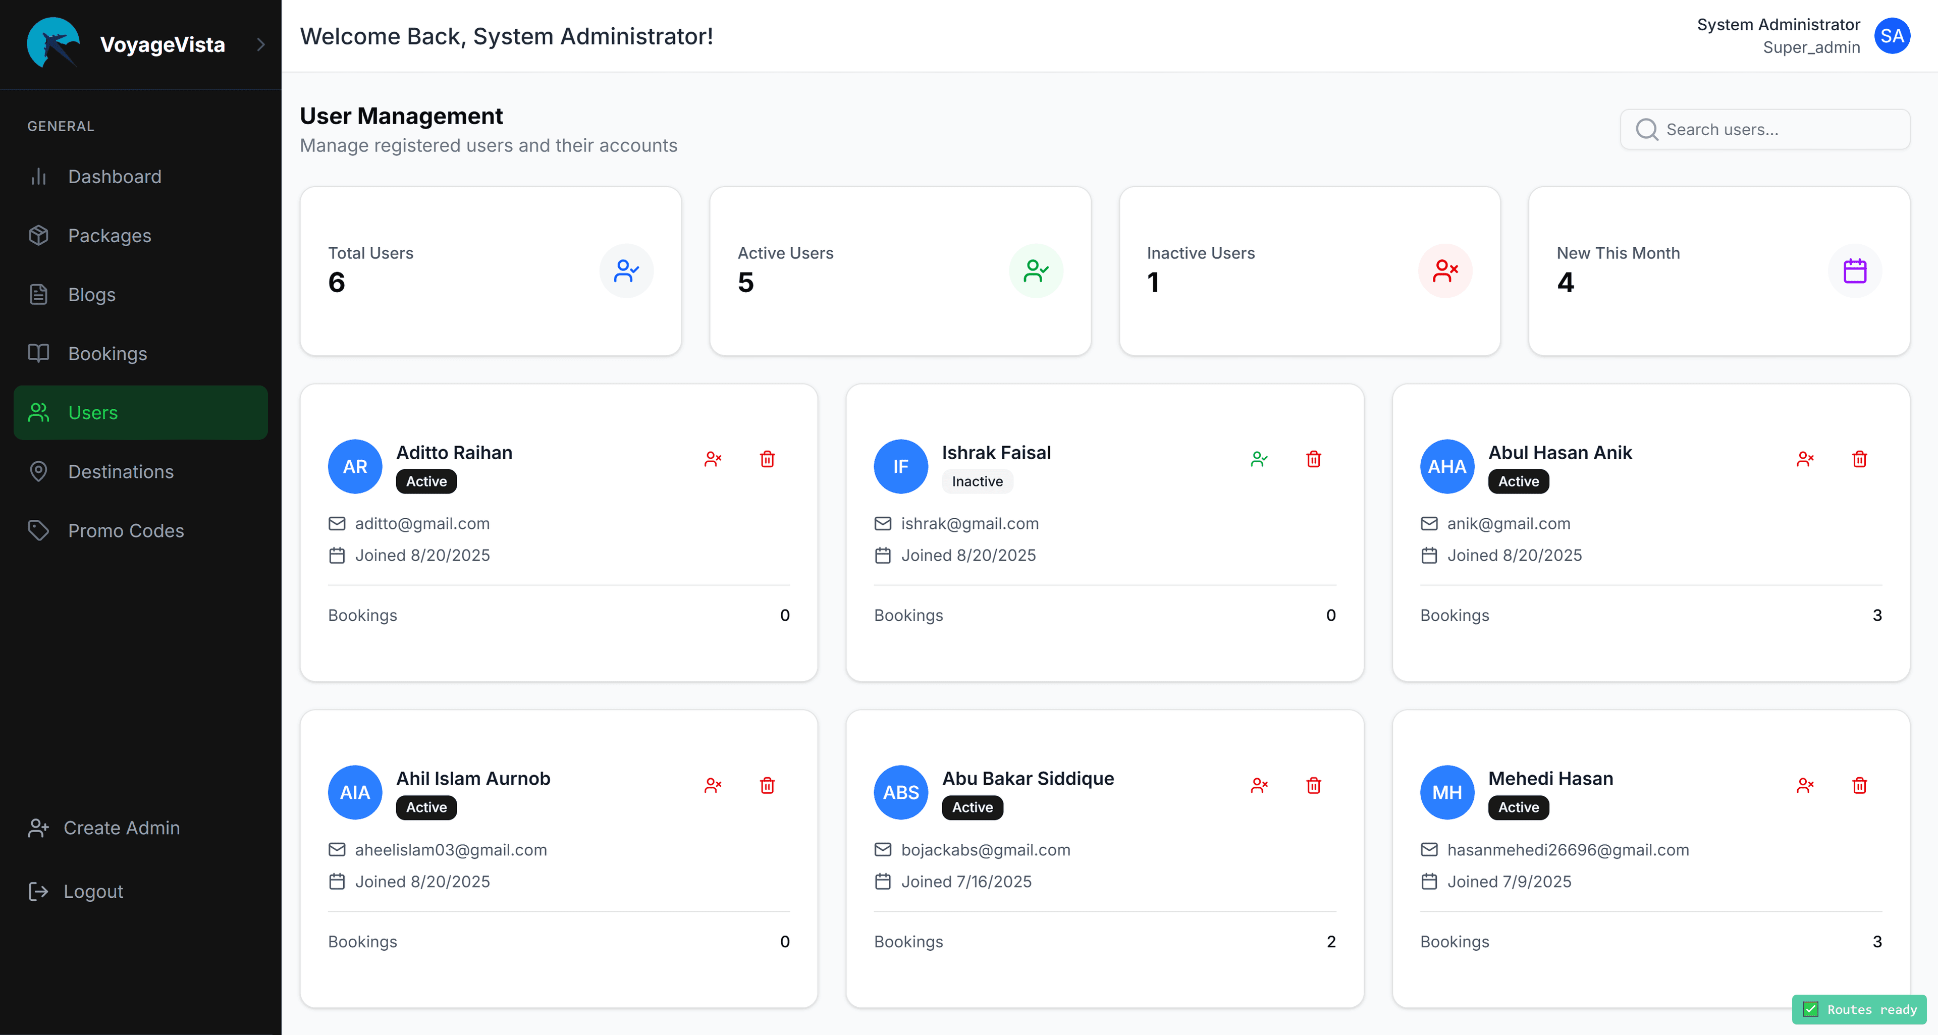
Task: Go to Packages in the sidebar
Action: pyautogui.click(x=109, y=236)
